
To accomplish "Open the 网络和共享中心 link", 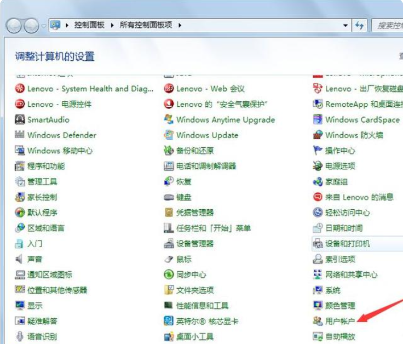I will tap(351, 274).
